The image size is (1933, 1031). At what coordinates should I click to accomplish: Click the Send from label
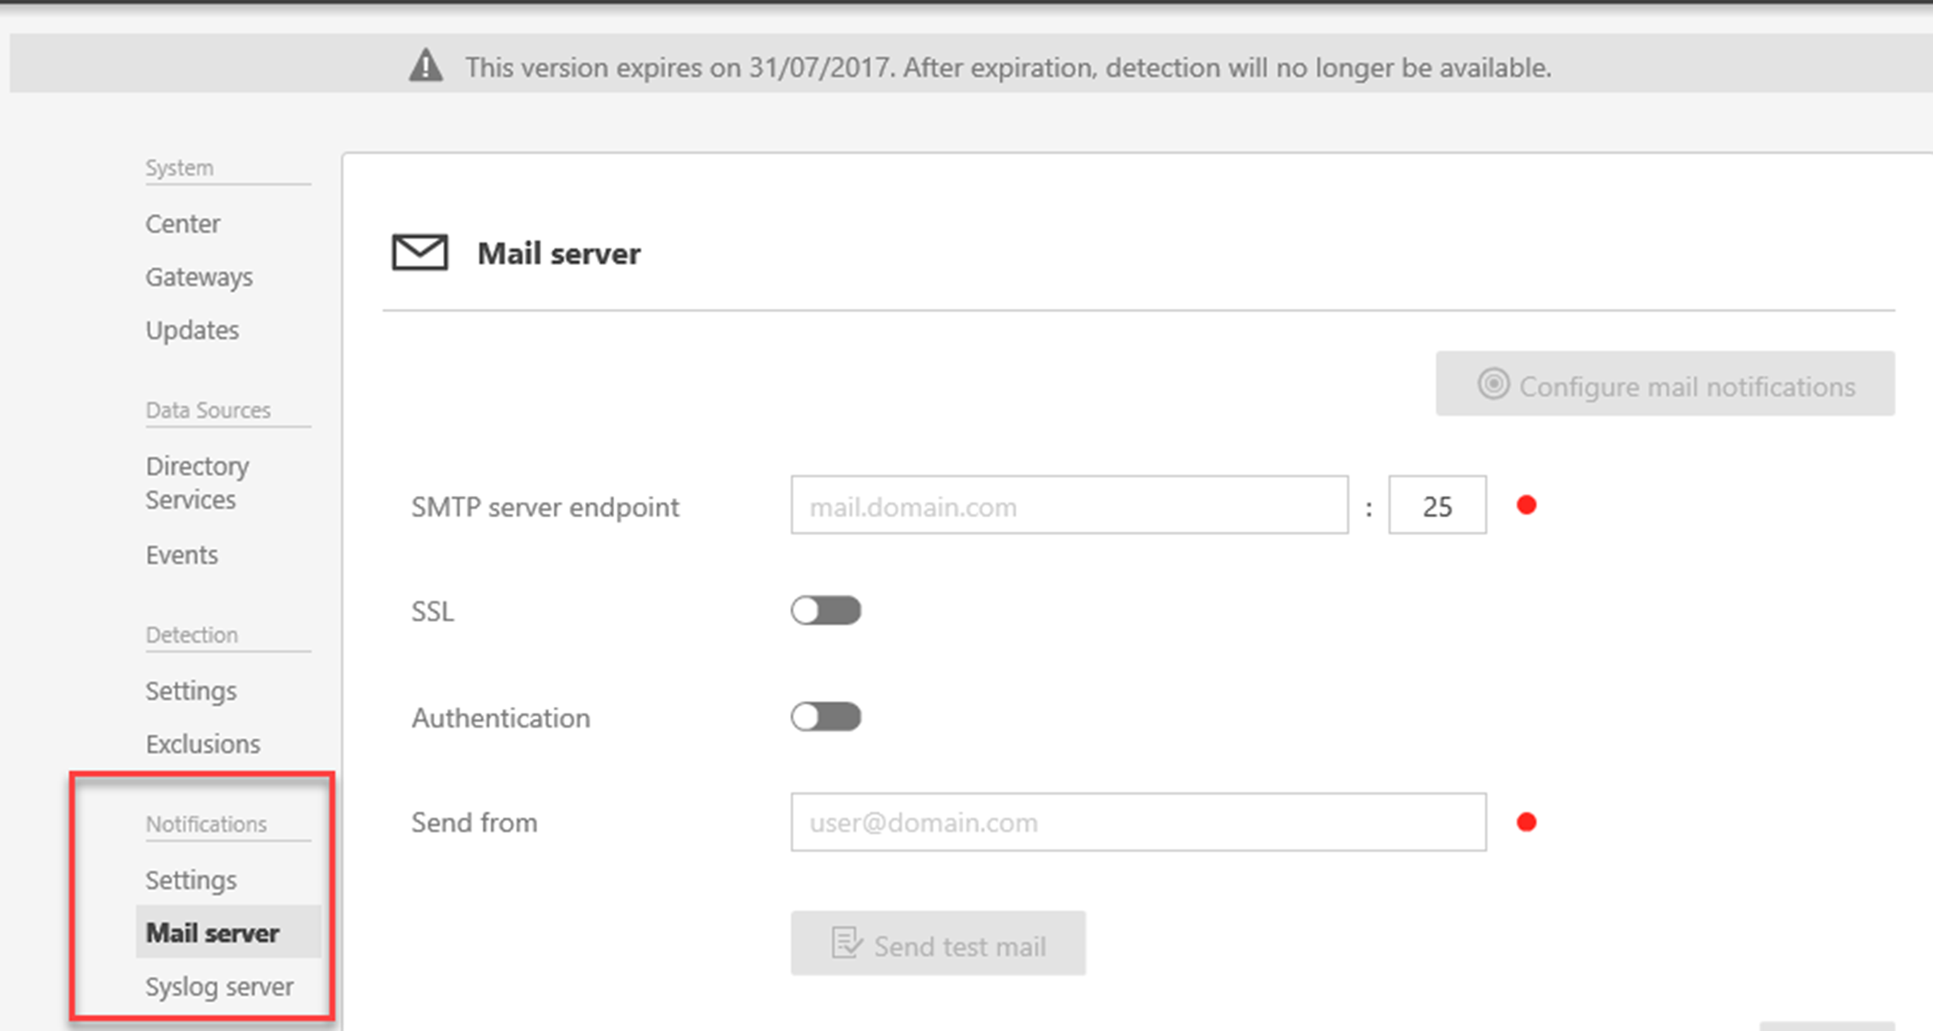[474, 822]
